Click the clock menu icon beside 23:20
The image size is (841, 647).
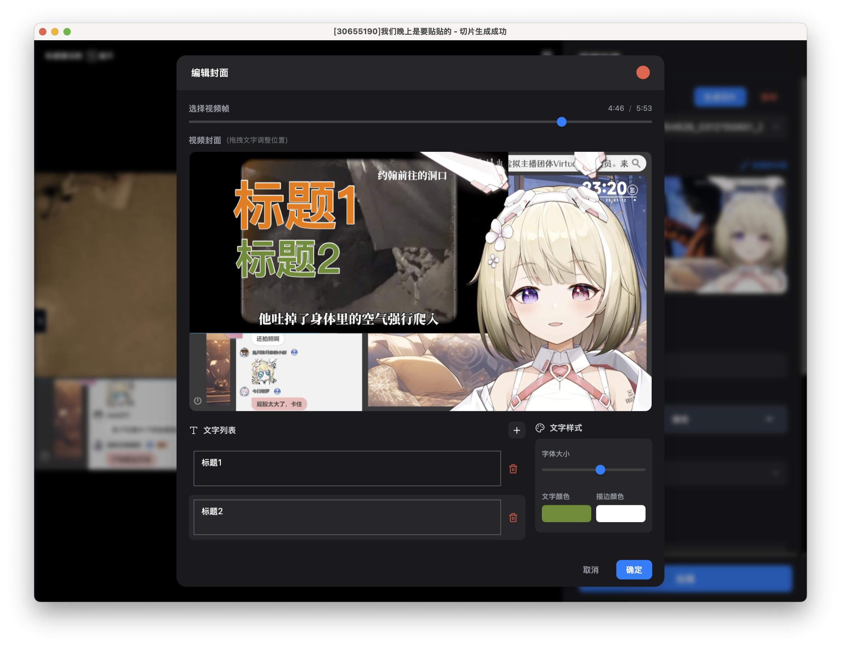point(632,190)
